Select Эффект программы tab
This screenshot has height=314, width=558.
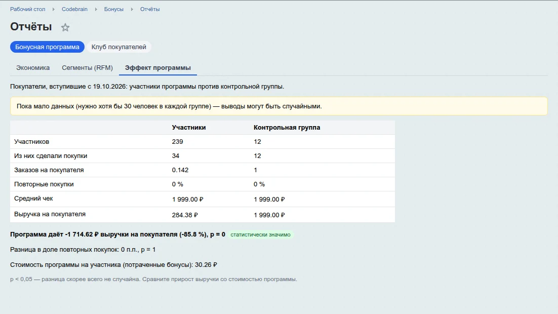[157, 68]
